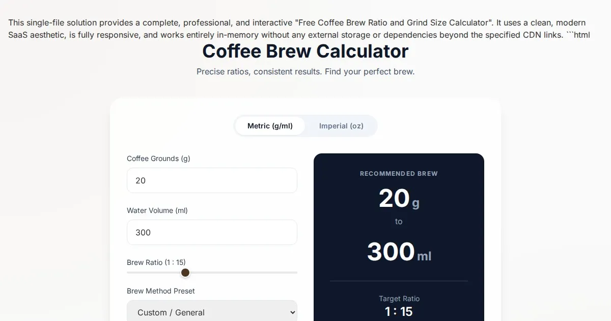The width and height of the screenshot is (611, 321).
Task: Click the slider track right of the handle
Action: point(244,273)
